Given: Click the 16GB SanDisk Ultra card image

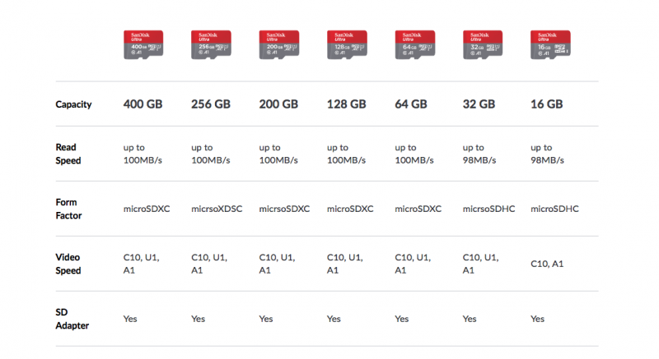Looking at the screenshot, I should coord(550,44).
